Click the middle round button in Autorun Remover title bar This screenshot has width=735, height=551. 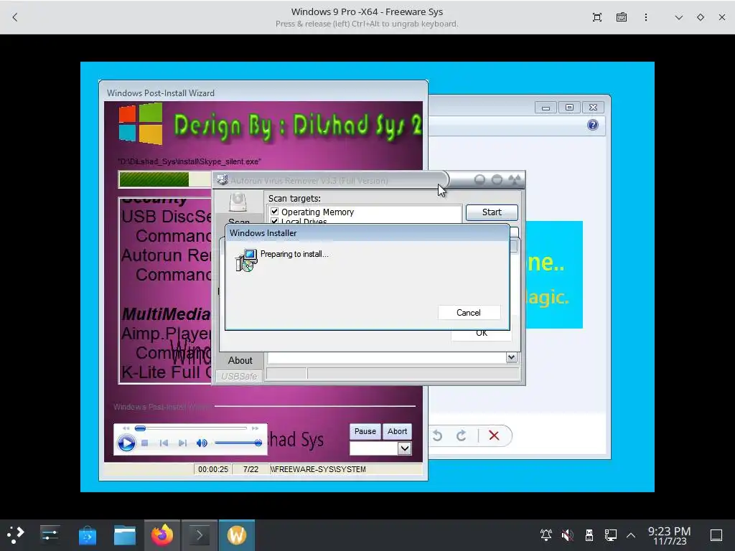coord(497,179)
